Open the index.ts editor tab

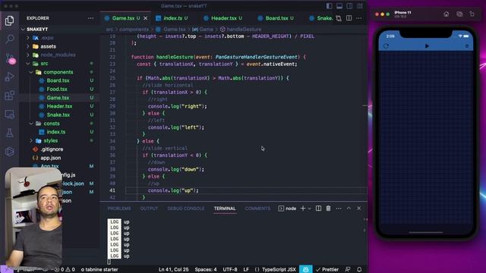(x=172, y=18)
